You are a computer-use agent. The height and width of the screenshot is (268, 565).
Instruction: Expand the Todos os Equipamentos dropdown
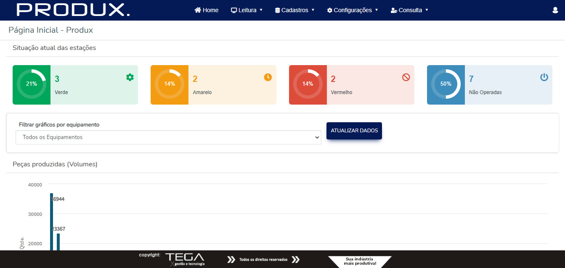click(x=168, y=137)
